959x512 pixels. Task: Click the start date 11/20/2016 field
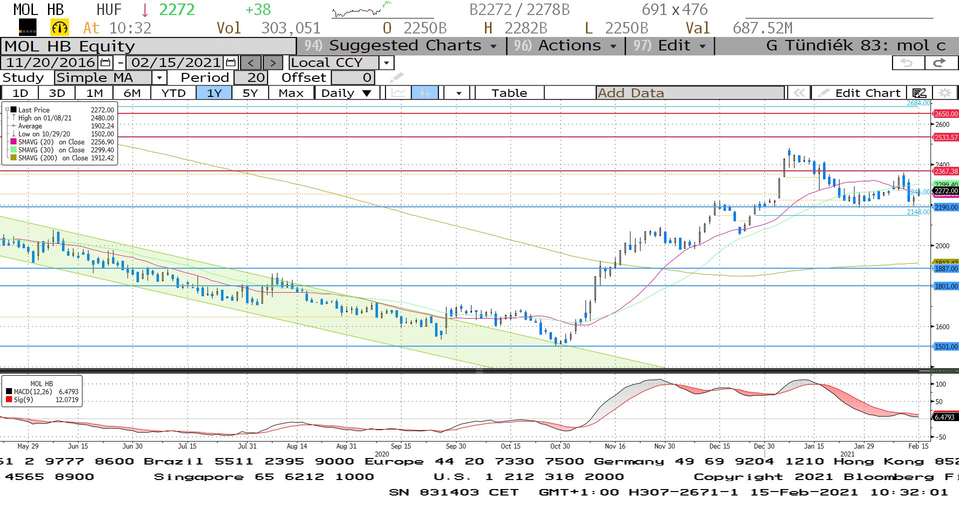point(50,63)
